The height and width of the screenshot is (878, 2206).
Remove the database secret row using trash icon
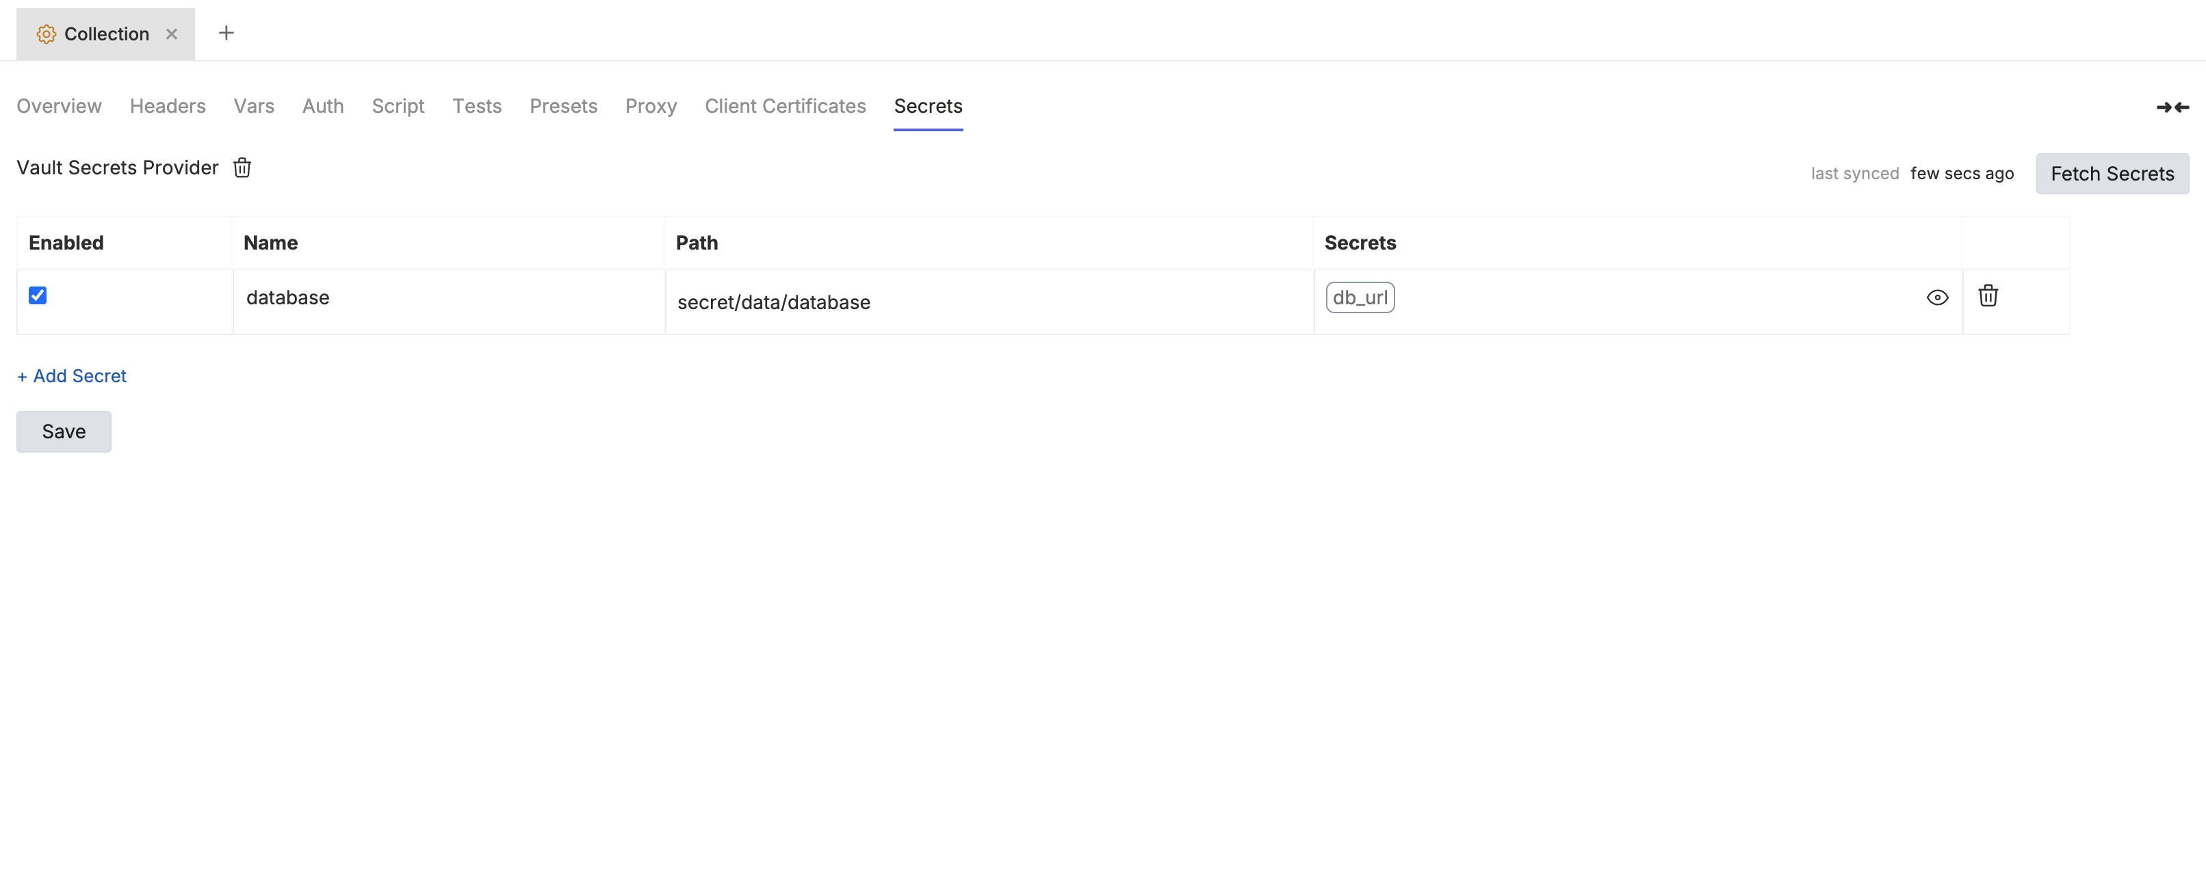click(1988, 296)
